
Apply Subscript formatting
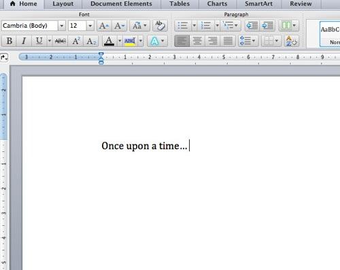[x=91, y=41]
